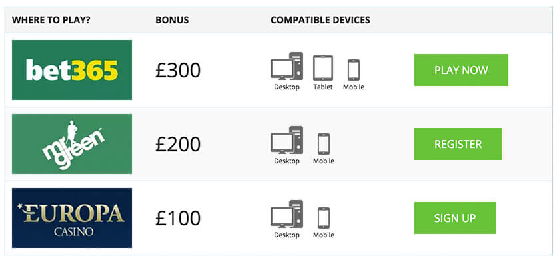Click the £200 bonus amount
Image resolution: width=557 pixels, height=260 pixels.
[178, 144]
